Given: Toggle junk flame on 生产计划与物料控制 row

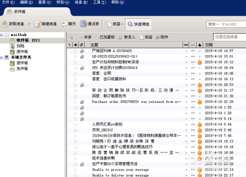Looking at the screenshot, I should tap(200, 62).
